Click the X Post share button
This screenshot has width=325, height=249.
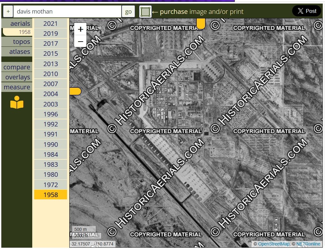point(307,11)
